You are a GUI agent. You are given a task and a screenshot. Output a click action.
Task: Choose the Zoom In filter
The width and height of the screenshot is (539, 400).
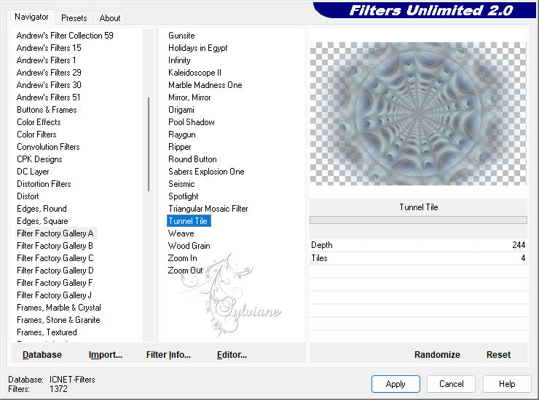click(183, 258)
